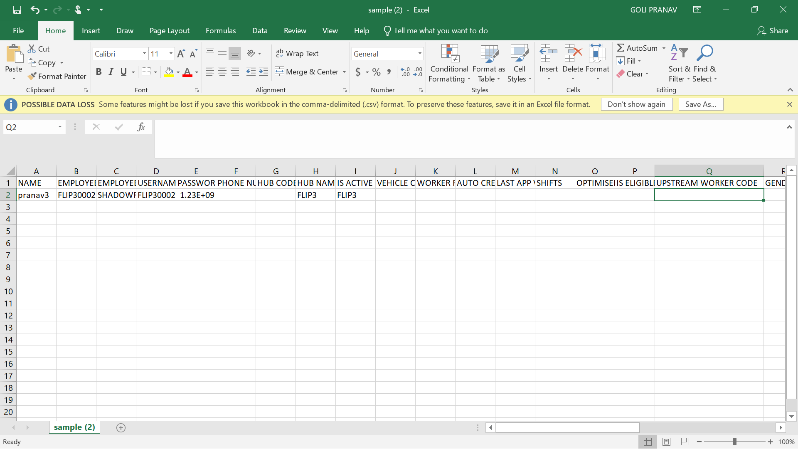Toggle align right

pyautogui.click(x=235, y=72)
